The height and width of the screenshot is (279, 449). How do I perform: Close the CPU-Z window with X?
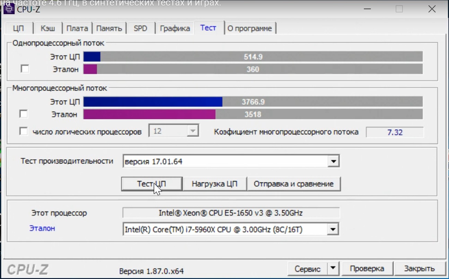tap(432, 9)
